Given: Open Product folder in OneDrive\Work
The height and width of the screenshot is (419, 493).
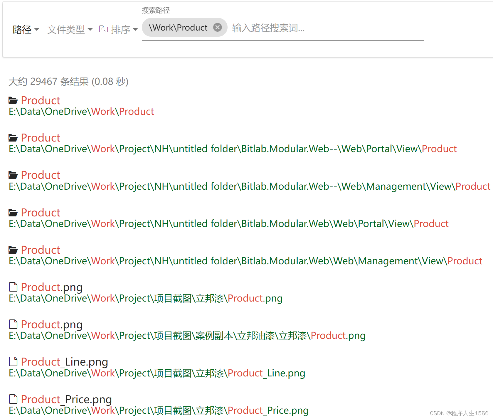Looking at the screenshot, I should (x=41, y=100).
